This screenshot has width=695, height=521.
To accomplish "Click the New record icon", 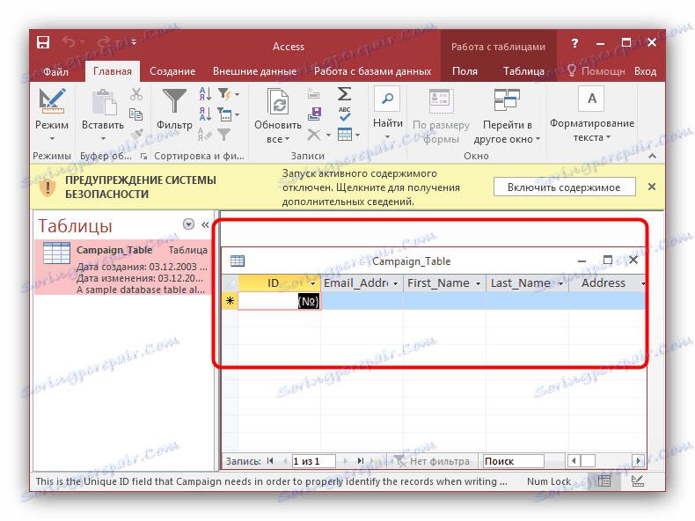I will (x=314, y=94).
